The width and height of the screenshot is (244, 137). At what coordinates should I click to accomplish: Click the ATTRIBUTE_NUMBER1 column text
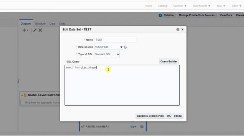pyautogui.click(x=95, y=127)
